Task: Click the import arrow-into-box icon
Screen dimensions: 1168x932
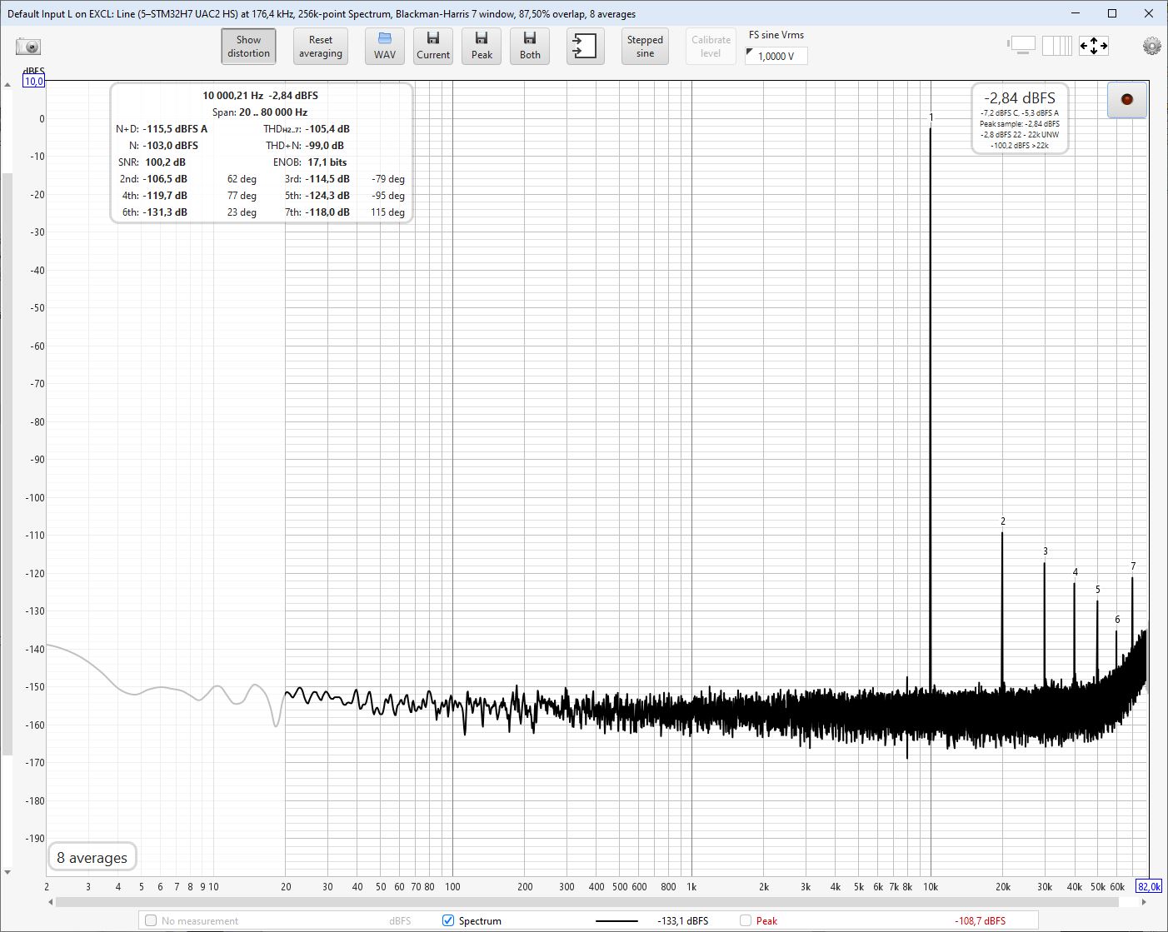Action: [586, 47]
